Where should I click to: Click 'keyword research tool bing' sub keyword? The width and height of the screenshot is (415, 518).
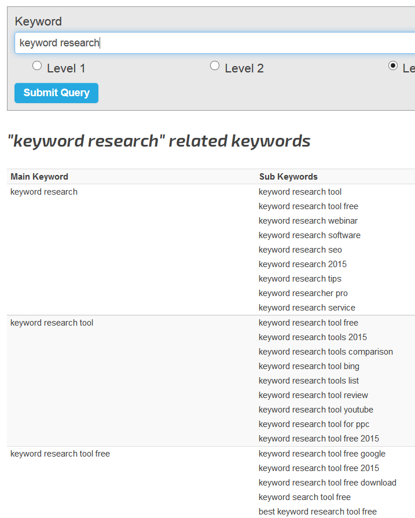click(309, 366)
